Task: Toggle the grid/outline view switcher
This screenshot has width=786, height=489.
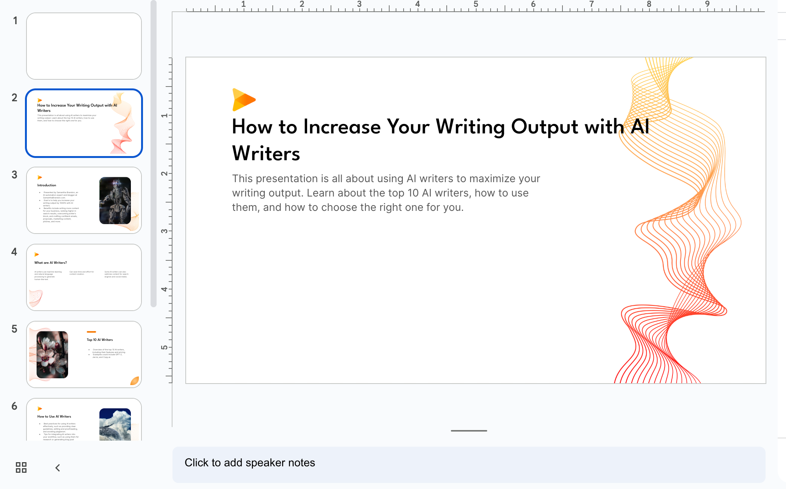Action: point(21,467)
